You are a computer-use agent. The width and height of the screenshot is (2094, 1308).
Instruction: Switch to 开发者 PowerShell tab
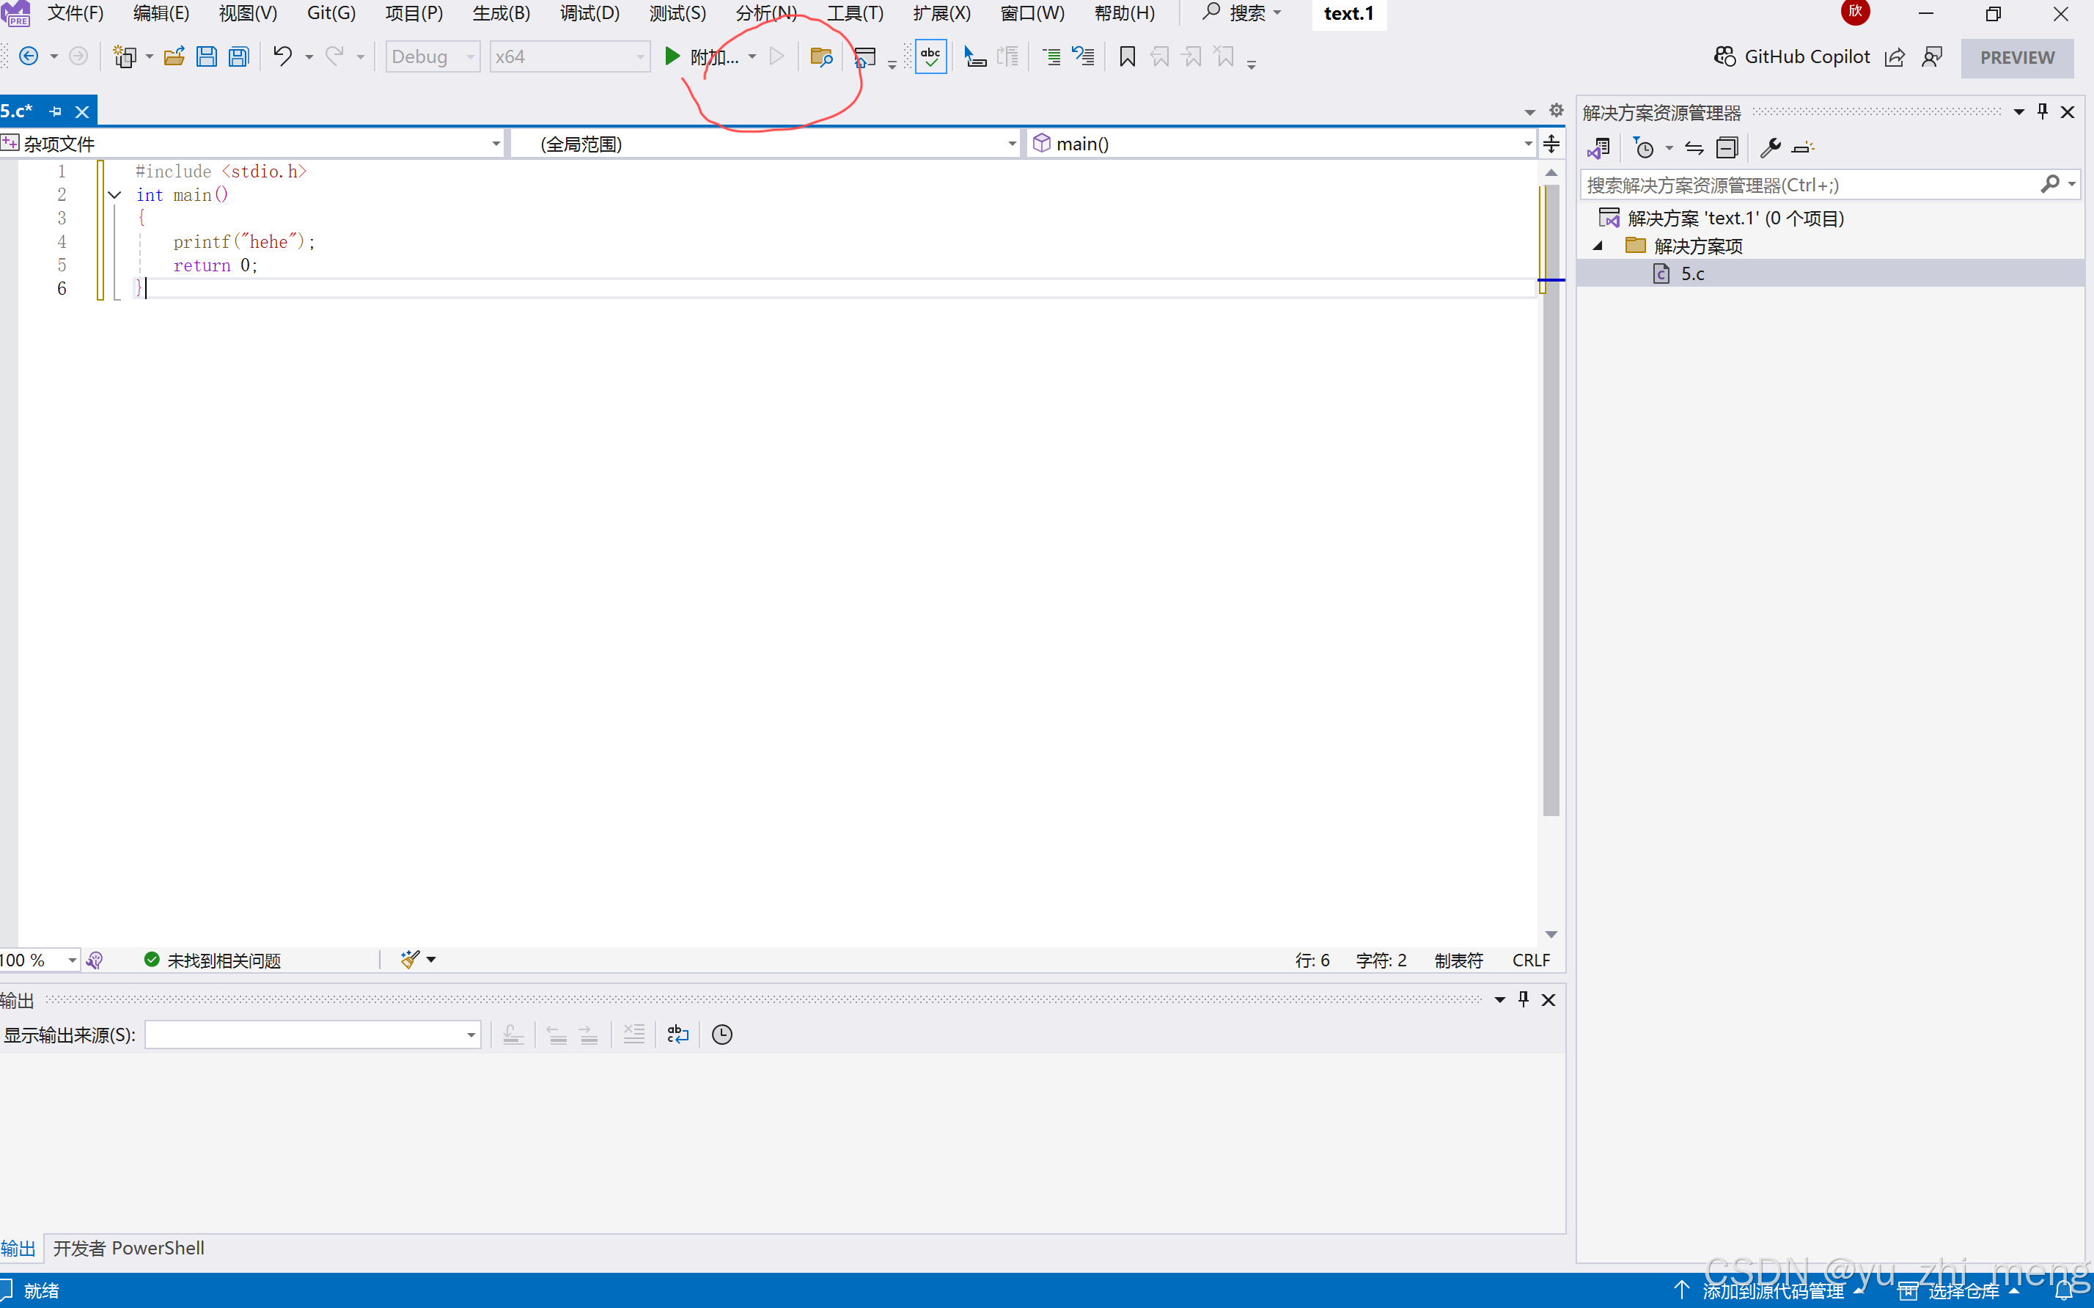tap(129, 1249)
